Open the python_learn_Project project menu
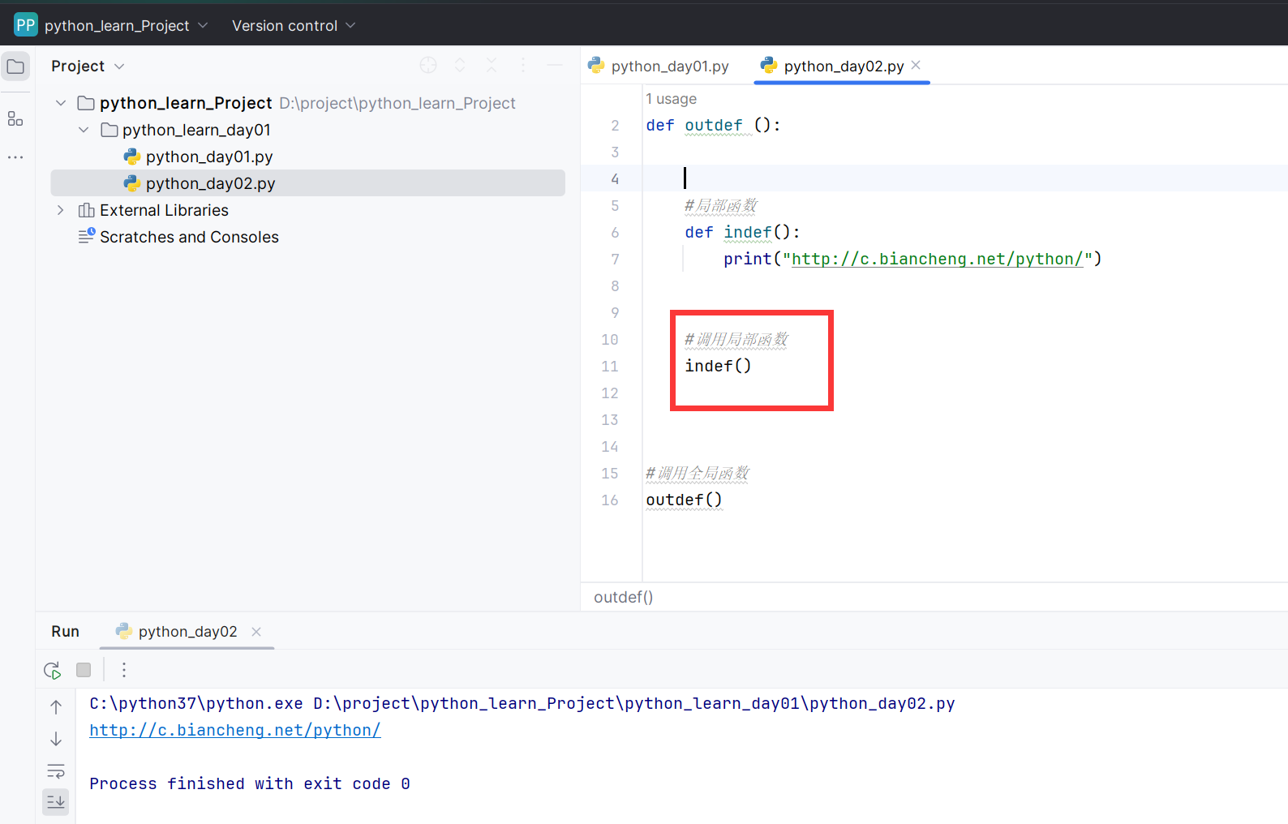Image resolution: width=1288 pixels, height=824 pixels. pos(117,26)
